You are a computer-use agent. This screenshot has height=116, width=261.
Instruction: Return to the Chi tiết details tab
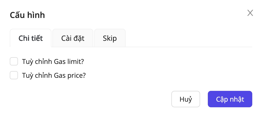point(31,38)
